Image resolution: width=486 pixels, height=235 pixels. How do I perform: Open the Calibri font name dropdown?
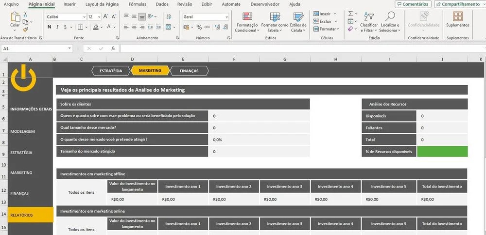pos(84,16)
